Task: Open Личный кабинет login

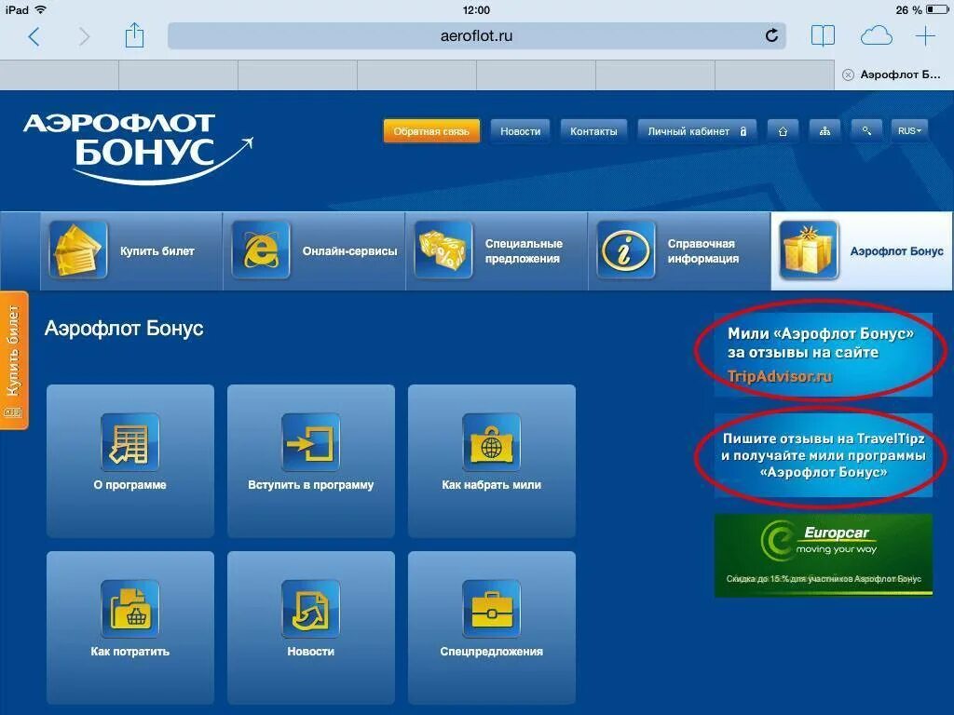Action: [697, 131]
